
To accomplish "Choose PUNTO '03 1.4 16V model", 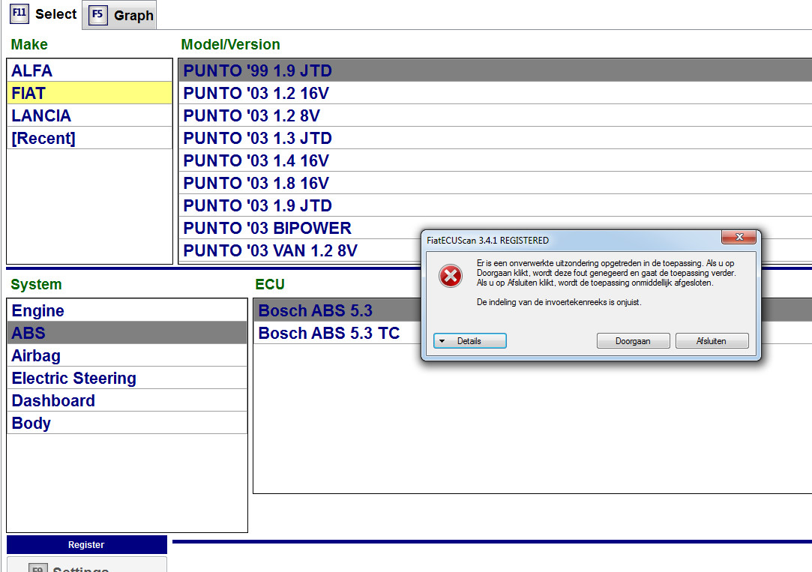I will tap(495, 160).
